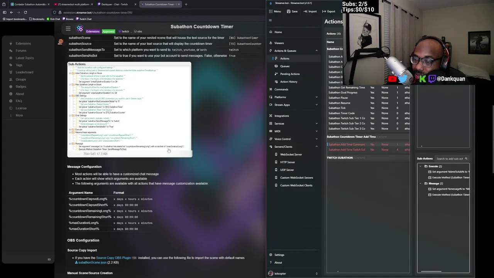Screen dimensions: 494x278
Task: Open Kick Chat bookmark
Action: pyautogui.click(x=53, y=19)
